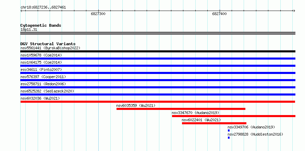Open esv34611 (Pinto2007) variant
This screenshot has width=305, height=151.
41,70
